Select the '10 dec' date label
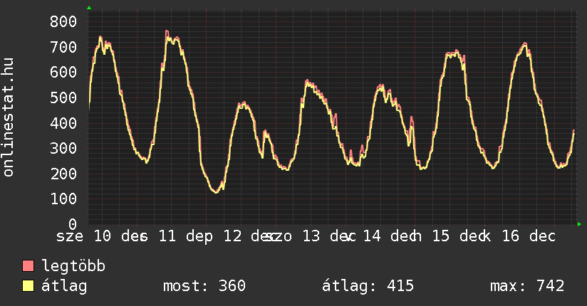This screenshot has height=306, width=587. 120,236
